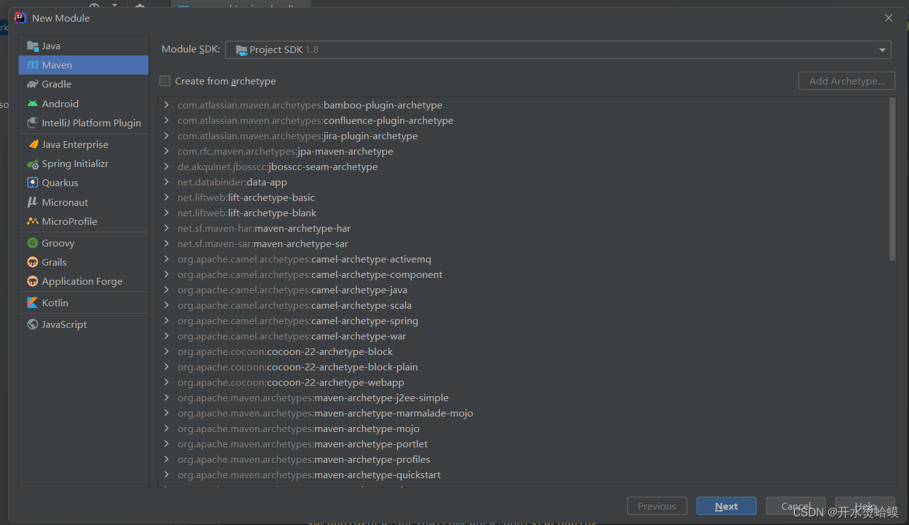Expand lift-archetype-basic node
Viewport: 909px width, 525px height.
click(x=166, y=197)
